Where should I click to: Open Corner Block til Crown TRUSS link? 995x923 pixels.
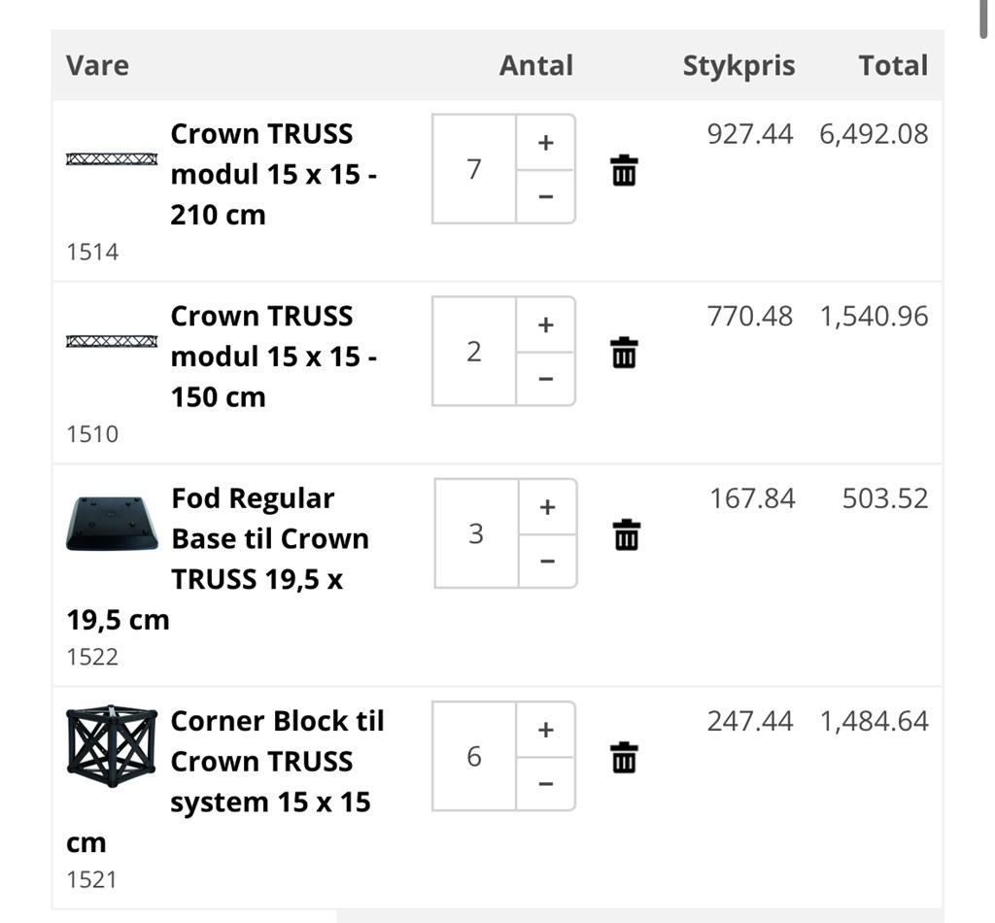click(x=225, y=781)
